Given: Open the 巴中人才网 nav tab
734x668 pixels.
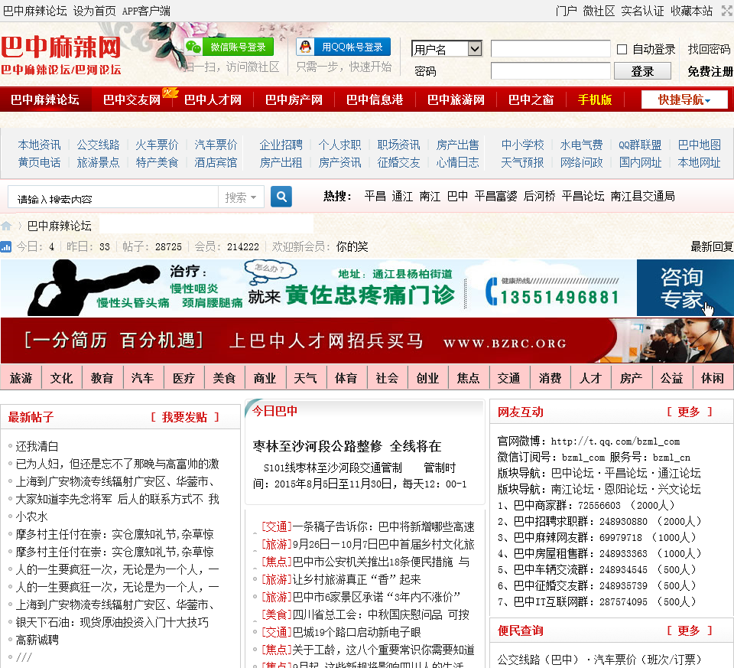Looking at the screenshot, I should click(213, 99).
